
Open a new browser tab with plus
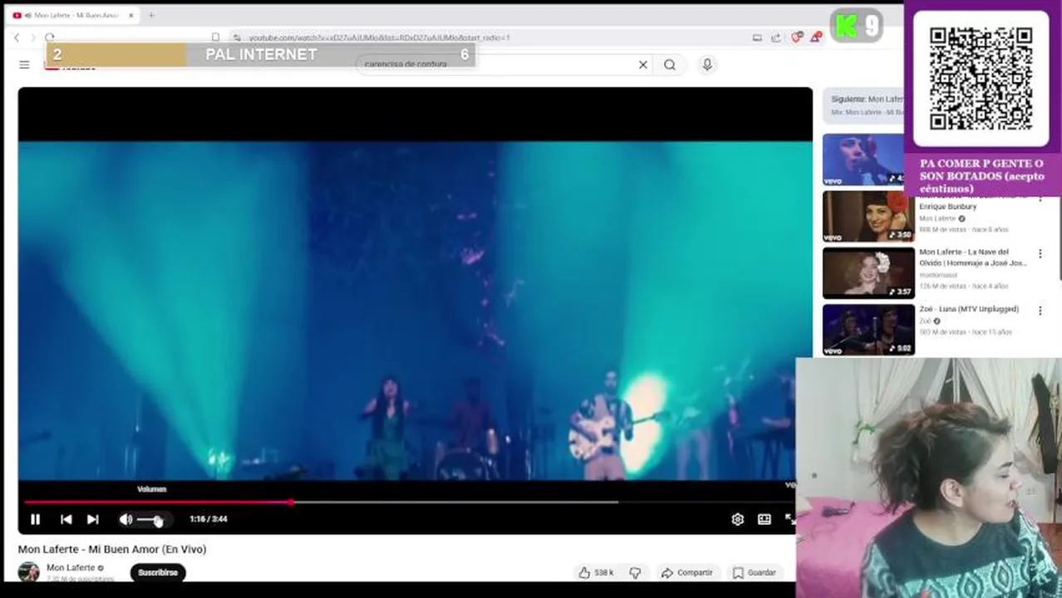[x=151, y=15]
